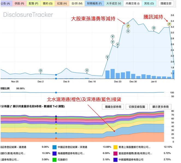Click dark blue swatch for 中銀國際證券有限公司
This screenshot has width=181, height=163.
[x=115, y=160]
